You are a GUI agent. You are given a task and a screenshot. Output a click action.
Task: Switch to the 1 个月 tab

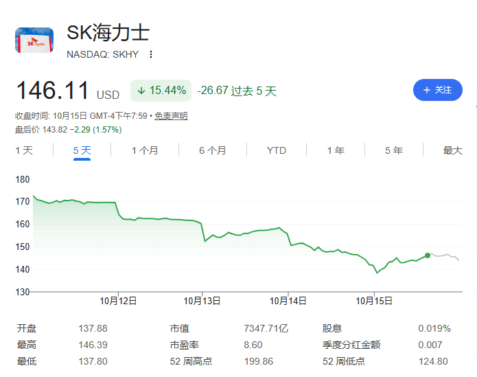(145, 150)
